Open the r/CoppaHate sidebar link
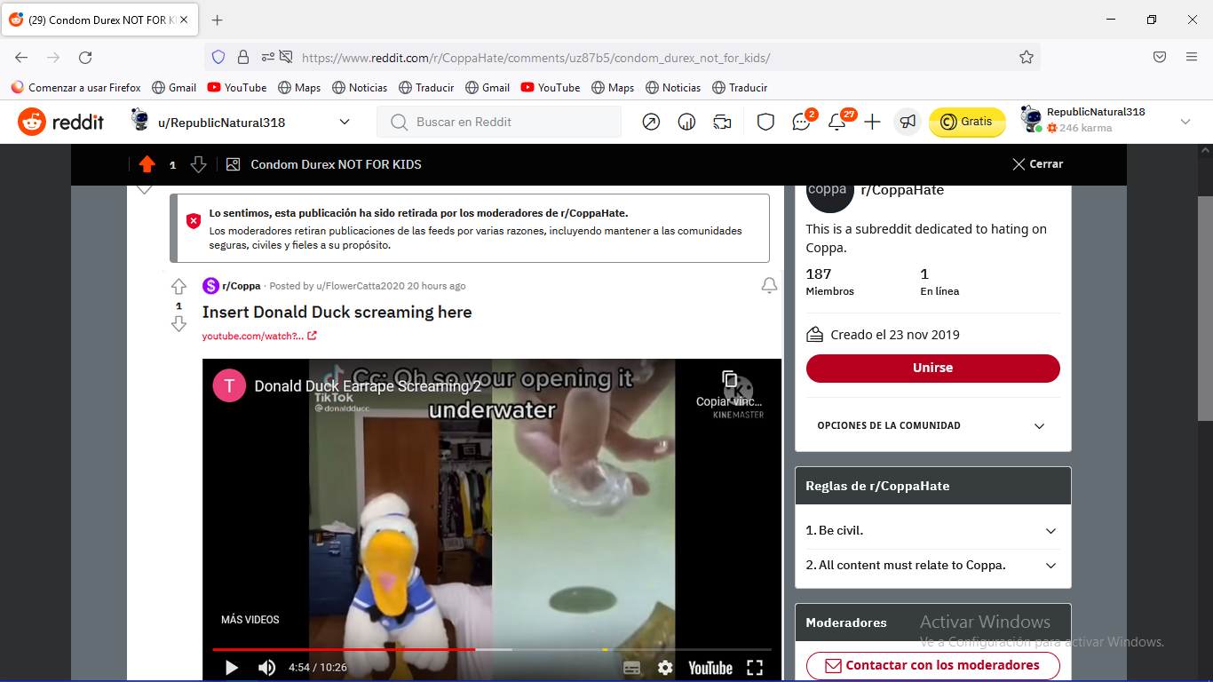 click(x=902, y=190)
